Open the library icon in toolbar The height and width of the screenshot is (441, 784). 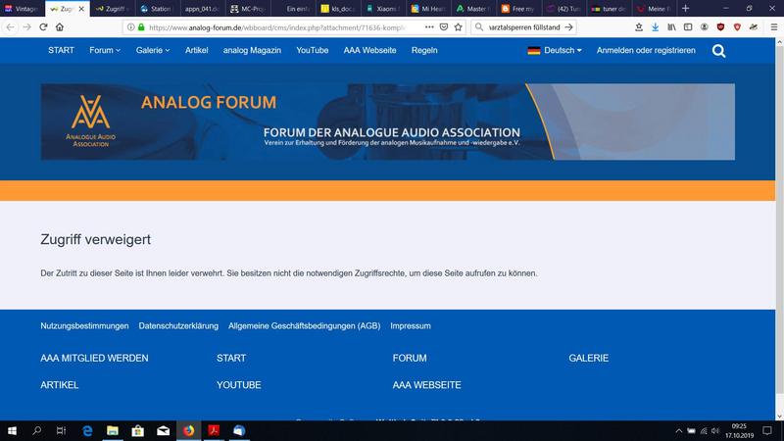[x=671, y=27]
